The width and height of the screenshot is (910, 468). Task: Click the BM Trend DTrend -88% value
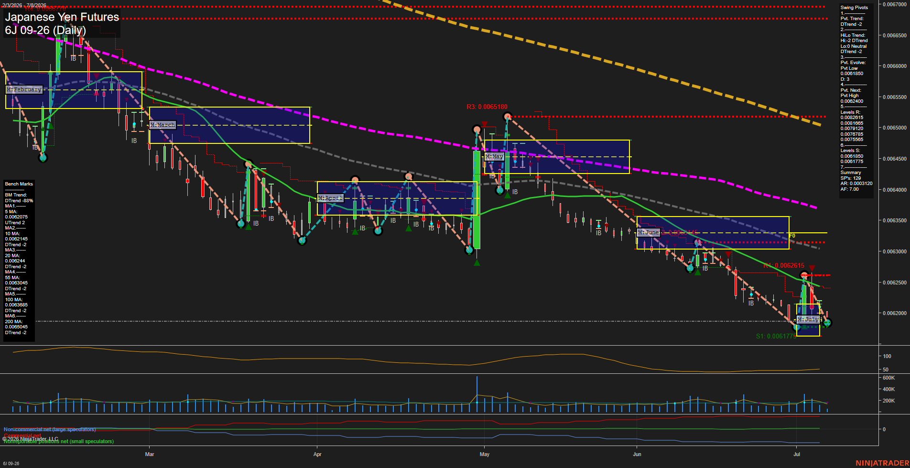pyautogui.click(x=19, y=201)
